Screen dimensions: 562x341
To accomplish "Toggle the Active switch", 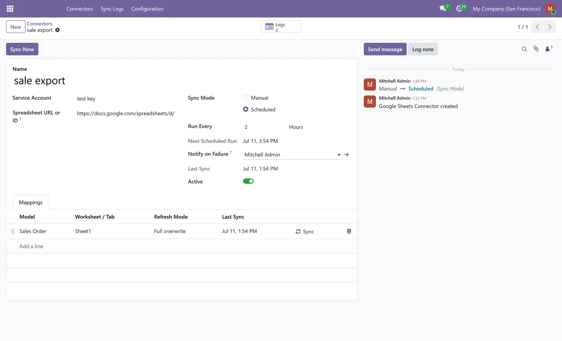I will click(248, 181).
